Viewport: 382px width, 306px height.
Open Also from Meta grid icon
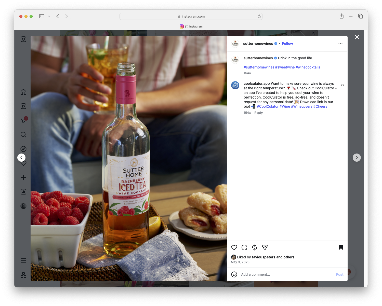pyautogui.click(x=23, y=275)
